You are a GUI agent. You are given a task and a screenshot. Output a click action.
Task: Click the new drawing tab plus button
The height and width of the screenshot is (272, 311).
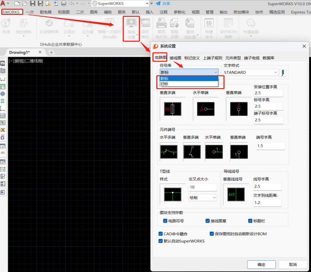[51, 52]
